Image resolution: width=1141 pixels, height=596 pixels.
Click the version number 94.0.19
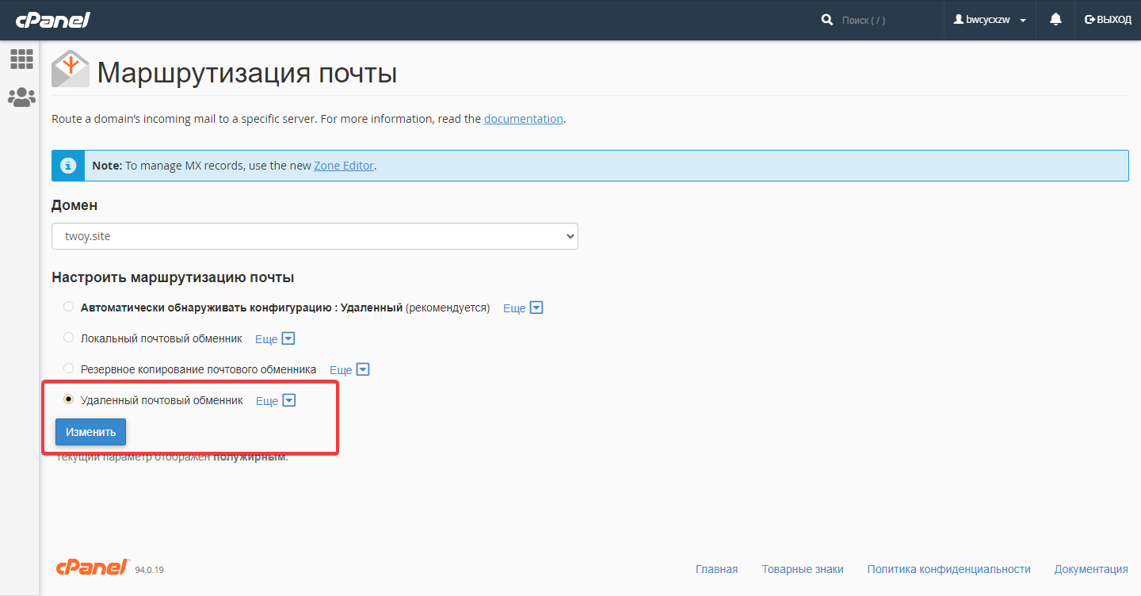pos(149,570)
